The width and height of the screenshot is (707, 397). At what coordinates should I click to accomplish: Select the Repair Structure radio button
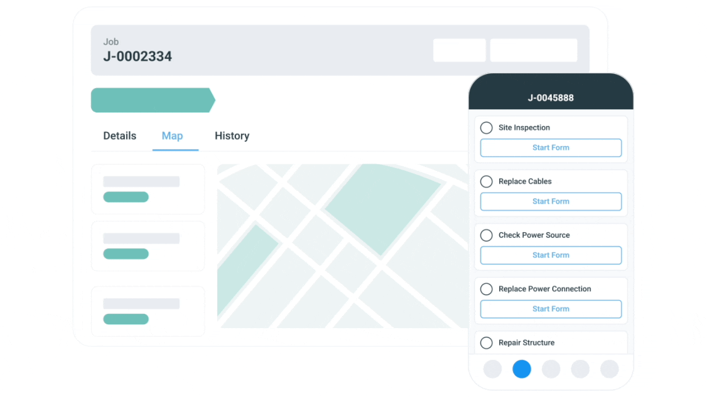(x=486, y=342)
